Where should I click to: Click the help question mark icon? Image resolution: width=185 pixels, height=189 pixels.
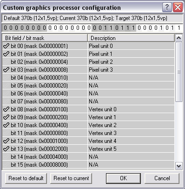[x=167, y=7]
